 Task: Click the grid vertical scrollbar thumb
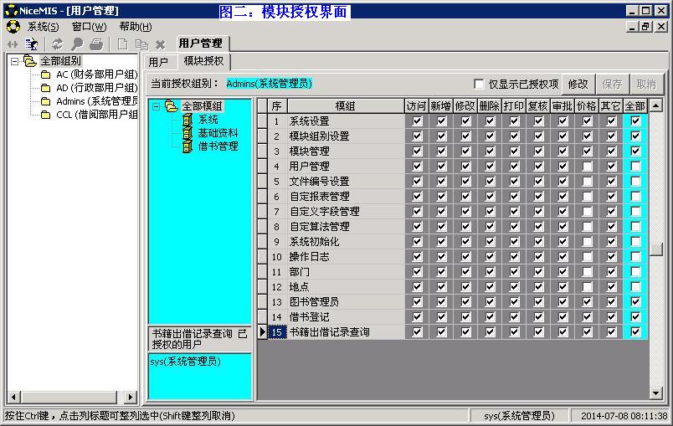(x=656, y=249)
